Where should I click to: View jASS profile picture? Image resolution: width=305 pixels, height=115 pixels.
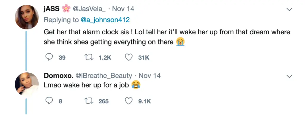pyautogui.click(x=27, y=17)
